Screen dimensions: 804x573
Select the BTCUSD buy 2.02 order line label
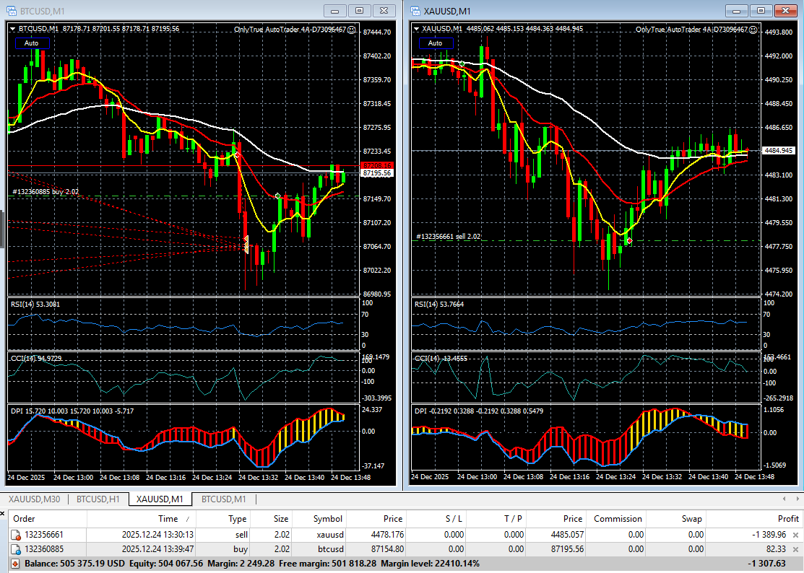[46, 192]
